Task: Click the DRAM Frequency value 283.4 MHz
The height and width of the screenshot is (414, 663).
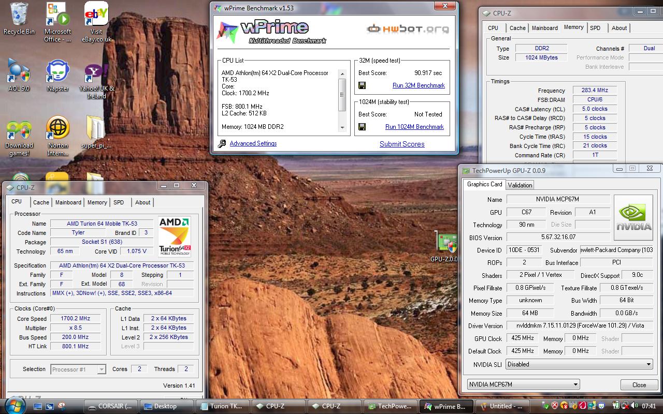Action: (x=594, y=90)
